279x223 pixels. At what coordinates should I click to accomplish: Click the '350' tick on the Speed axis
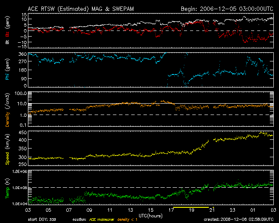[23, 149]
